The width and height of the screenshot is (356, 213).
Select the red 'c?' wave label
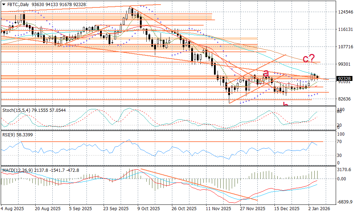(308, 59)
